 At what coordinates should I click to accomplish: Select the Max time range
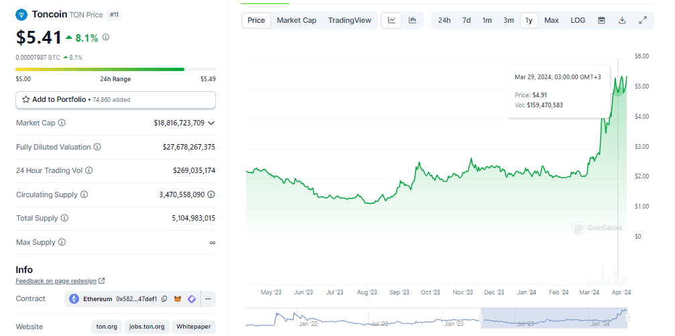tap(551, 20)
